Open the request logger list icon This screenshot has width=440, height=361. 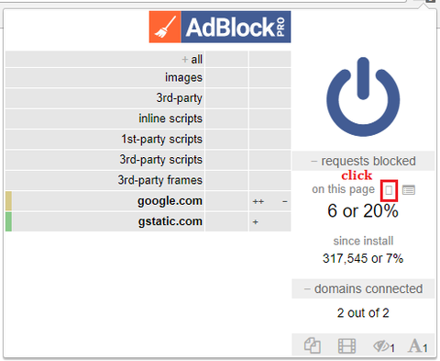click(x=409, y=190)
